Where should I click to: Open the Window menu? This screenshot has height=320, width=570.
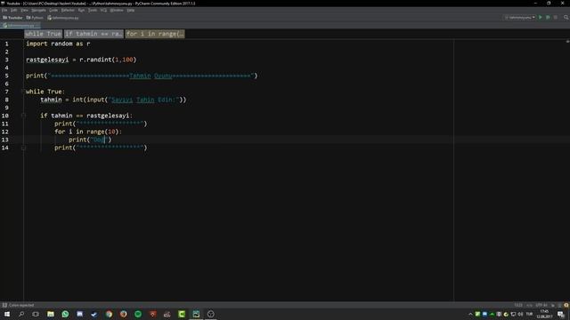click(x=117, y=10)
